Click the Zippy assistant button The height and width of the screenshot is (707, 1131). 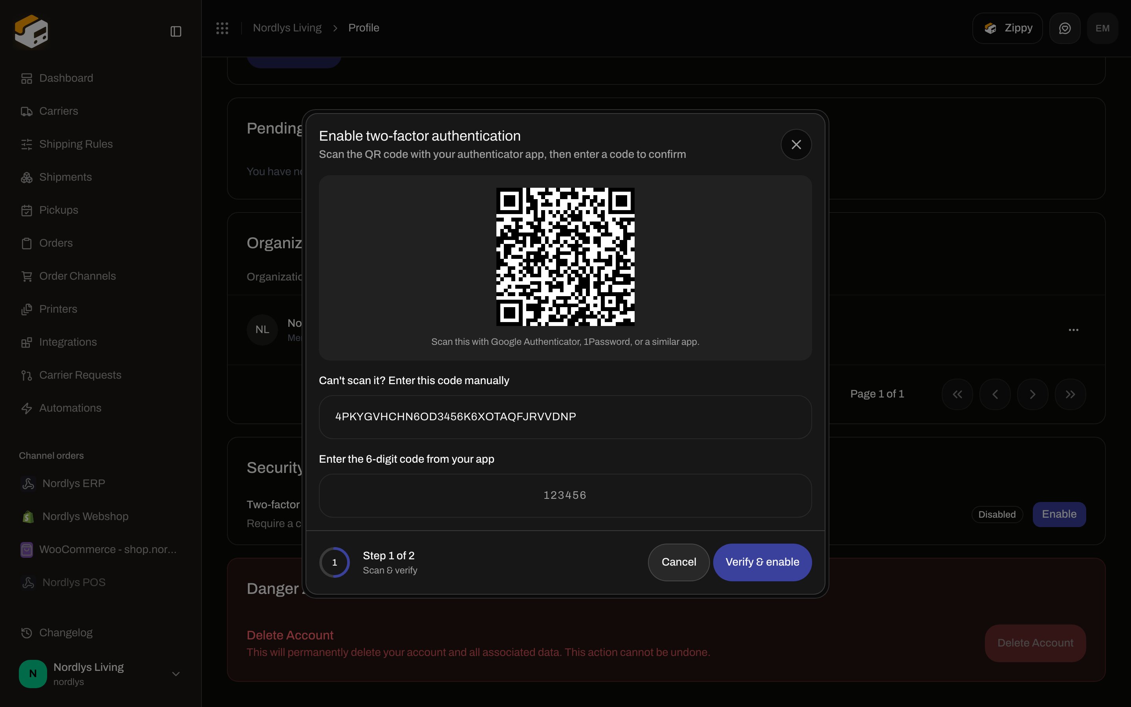point(1007,29)
